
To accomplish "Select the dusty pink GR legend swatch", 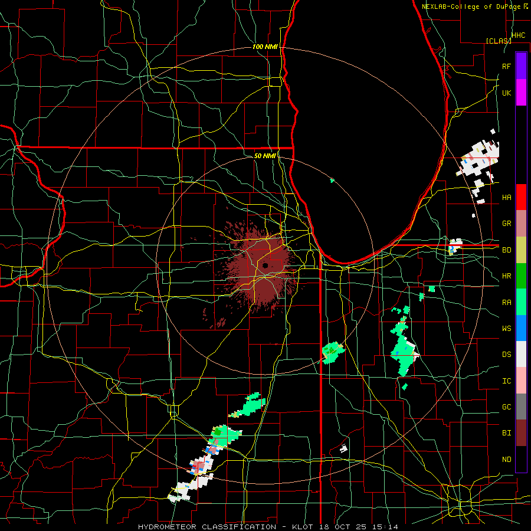I will [x=521, y=223].
